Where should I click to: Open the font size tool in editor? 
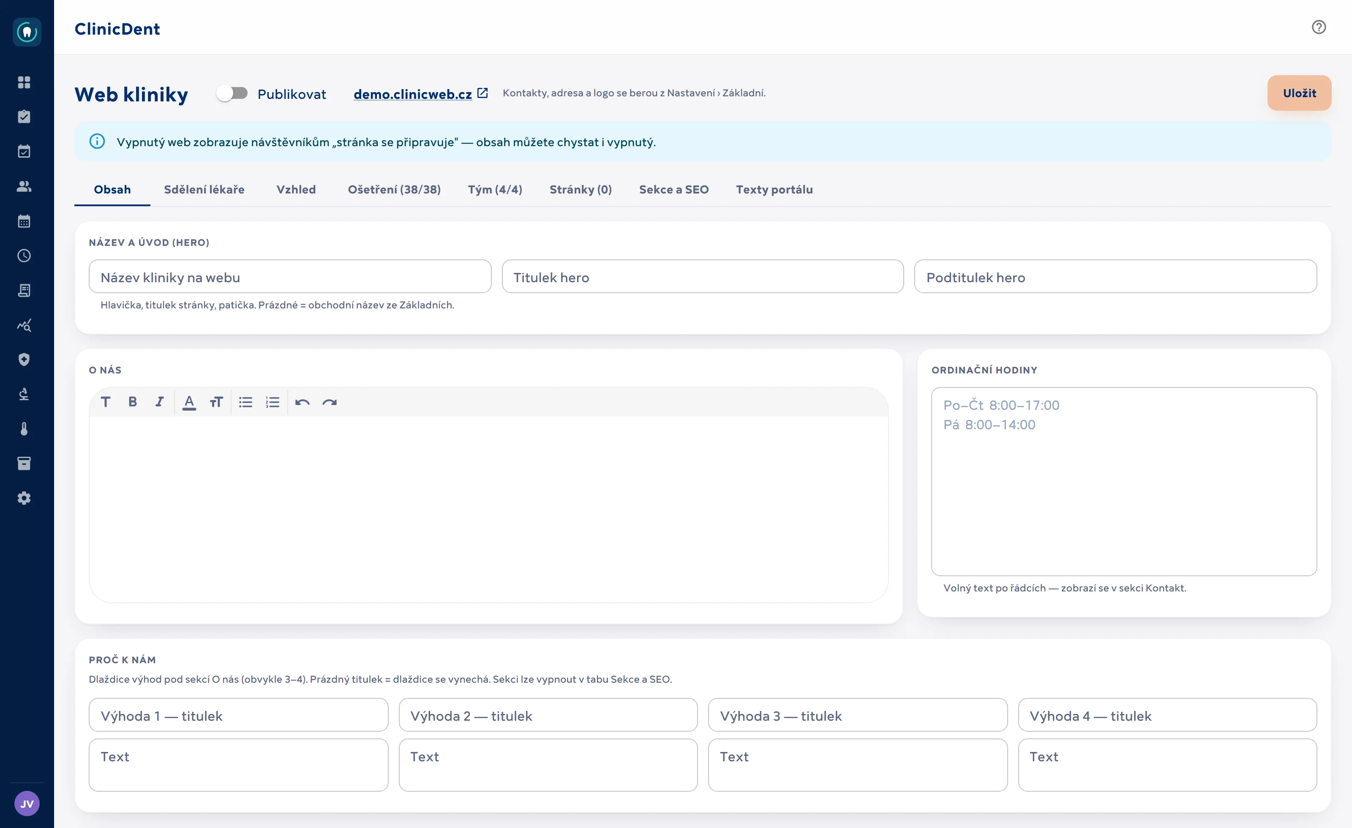[216, 402]
